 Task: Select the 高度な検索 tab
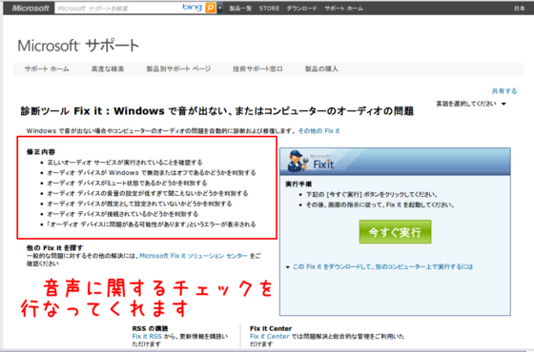[108, 68]
